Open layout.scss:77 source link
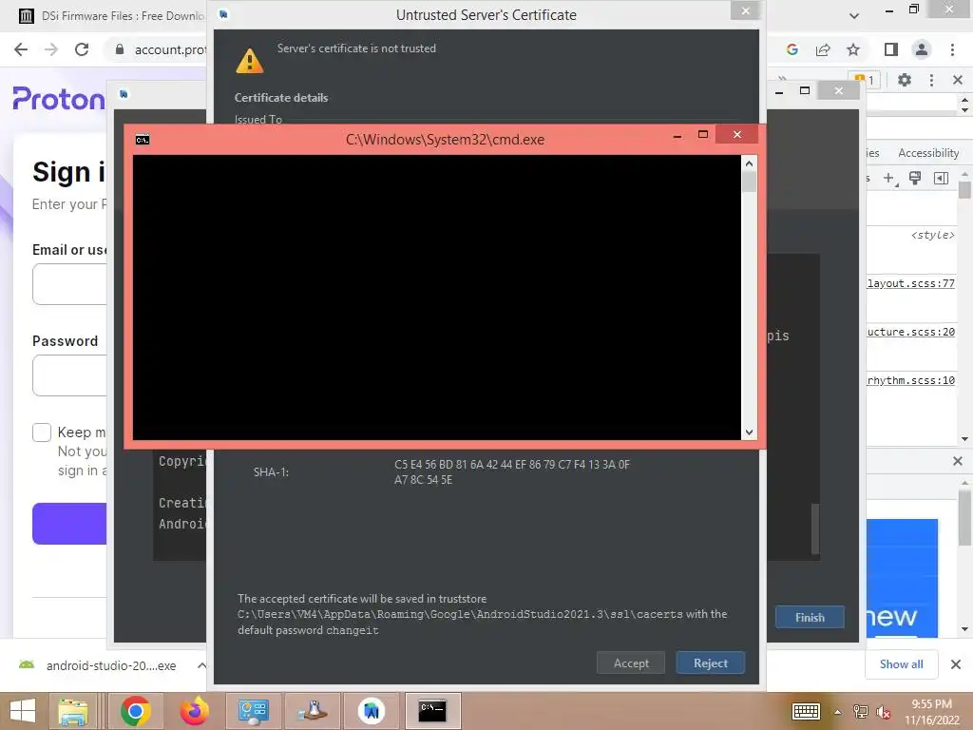This screenshot has width=973, height=730. 911,283
